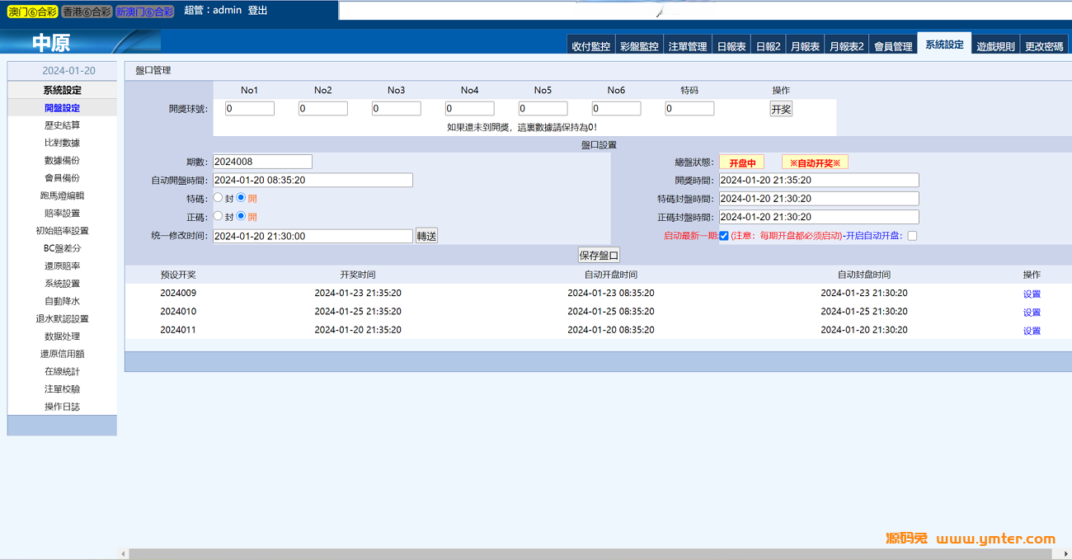The image size is (1072, 560).
Task: Open 跑馬燈編輯 in sidebar
Action: click(x=62, y=196)
